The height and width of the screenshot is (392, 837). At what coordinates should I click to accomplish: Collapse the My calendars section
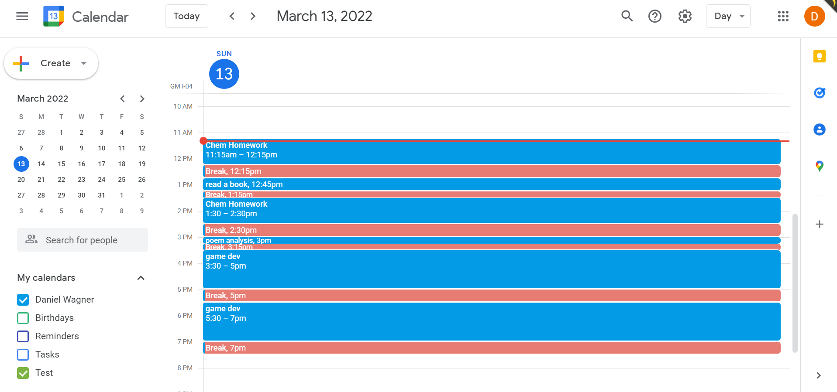click(141, 278)
